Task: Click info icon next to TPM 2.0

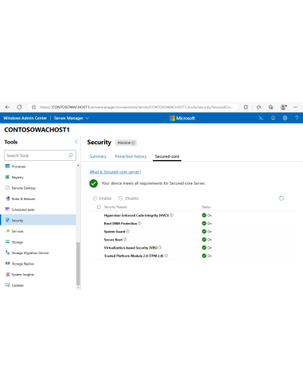Action: [166, 256]
